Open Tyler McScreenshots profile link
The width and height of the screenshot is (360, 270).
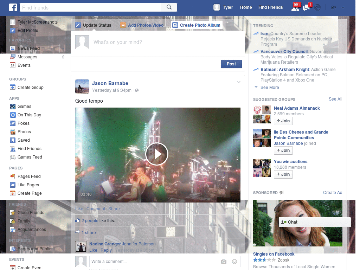click(x=37, y=22)
